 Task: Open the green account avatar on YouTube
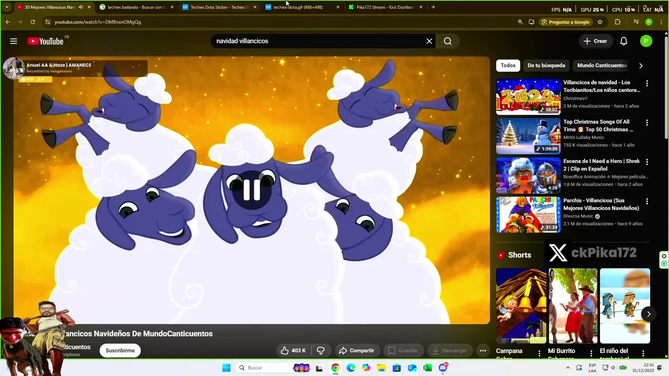(x=646, y=41)
